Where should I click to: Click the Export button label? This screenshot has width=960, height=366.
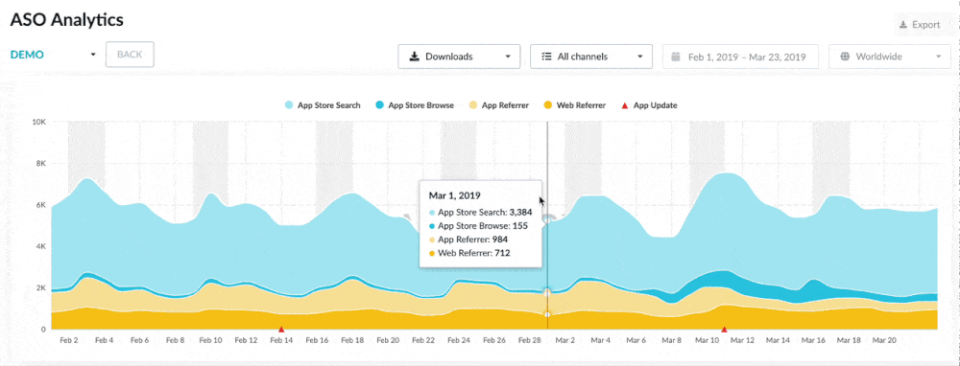coord(925,25)
